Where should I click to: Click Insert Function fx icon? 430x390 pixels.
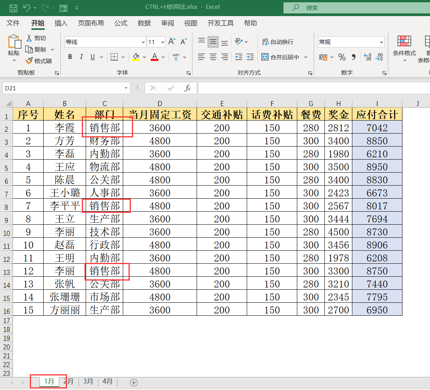tap(187, 88)
